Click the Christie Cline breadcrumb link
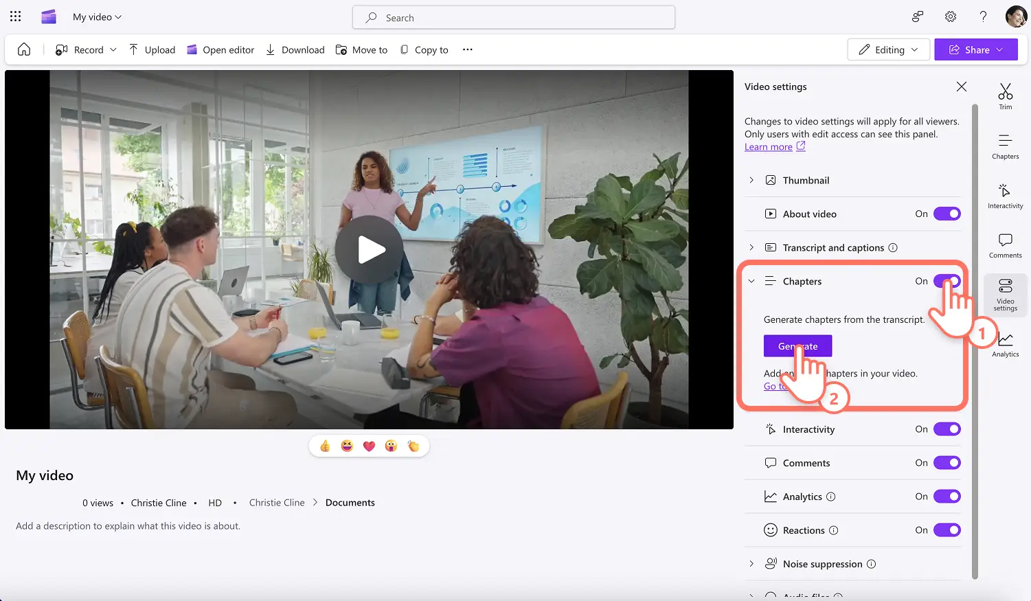Viewport: 1031px width, 601px height. [277, 503]
